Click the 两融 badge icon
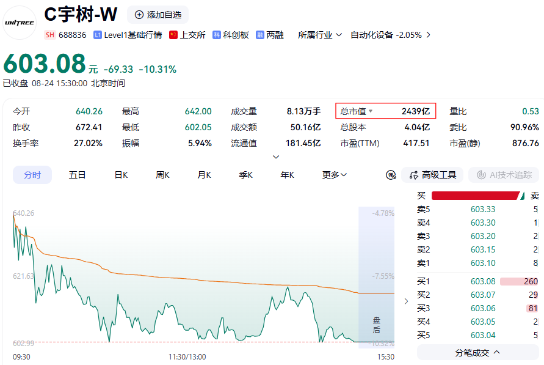This screenshot has width=544, height=365. 260,35
